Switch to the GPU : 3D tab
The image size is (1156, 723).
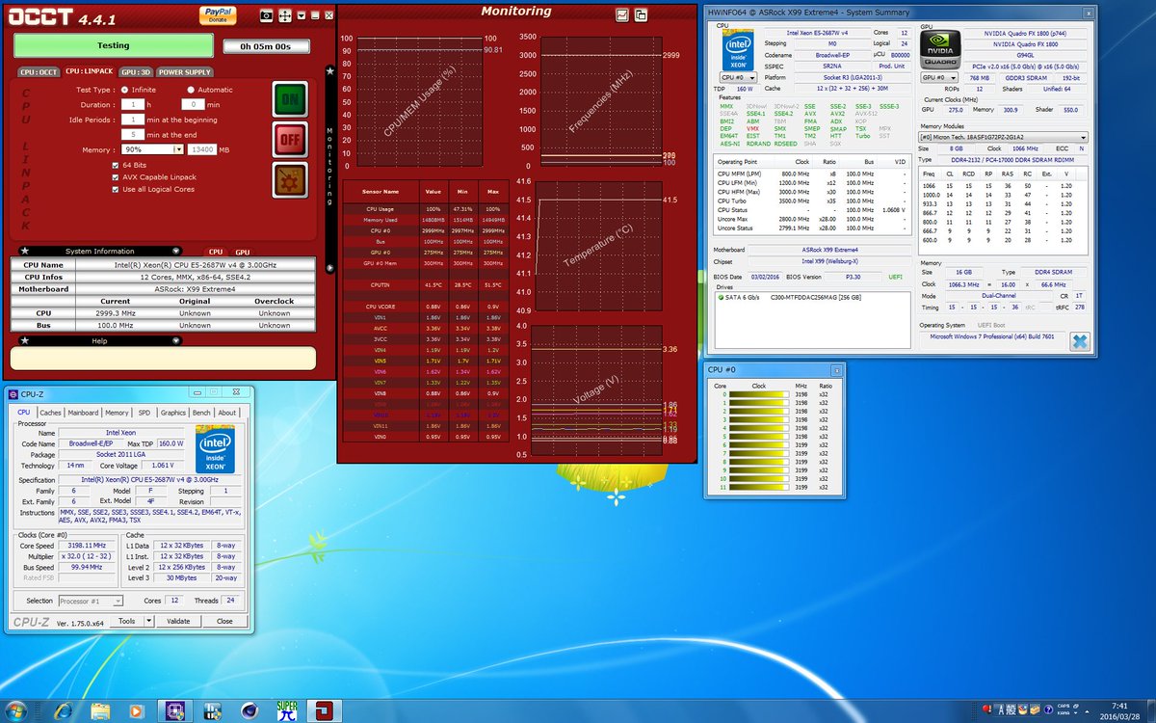click(135, 72)
